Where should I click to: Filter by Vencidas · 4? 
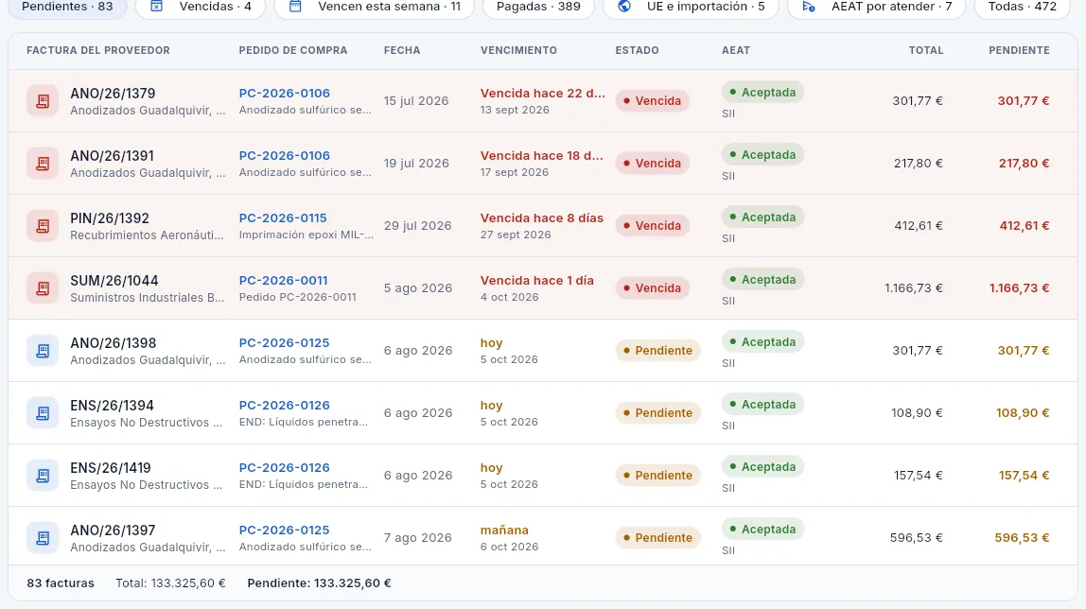[201, 7]
